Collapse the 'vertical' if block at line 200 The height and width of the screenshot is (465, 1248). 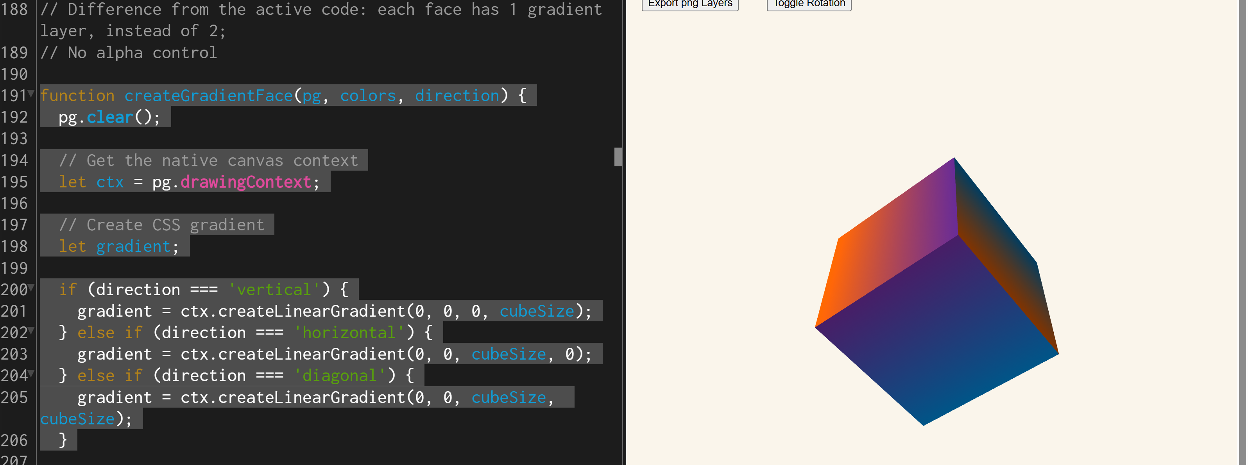click(x=32, y=287)
